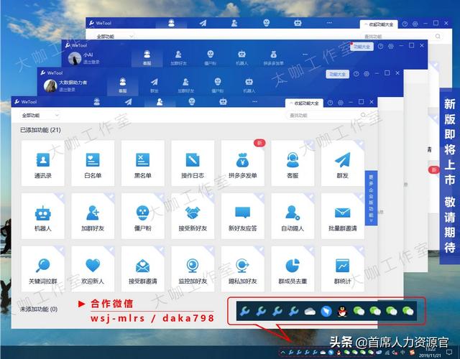Open the 加群好友 tile in the function grid
The image size is (460, 359).
click(93, 216)
